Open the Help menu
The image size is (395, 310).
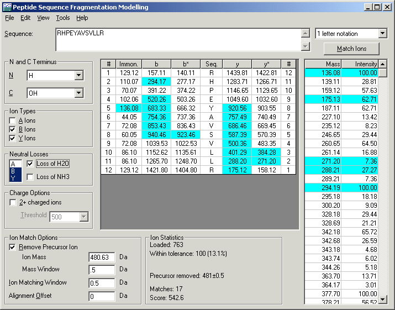82,18
